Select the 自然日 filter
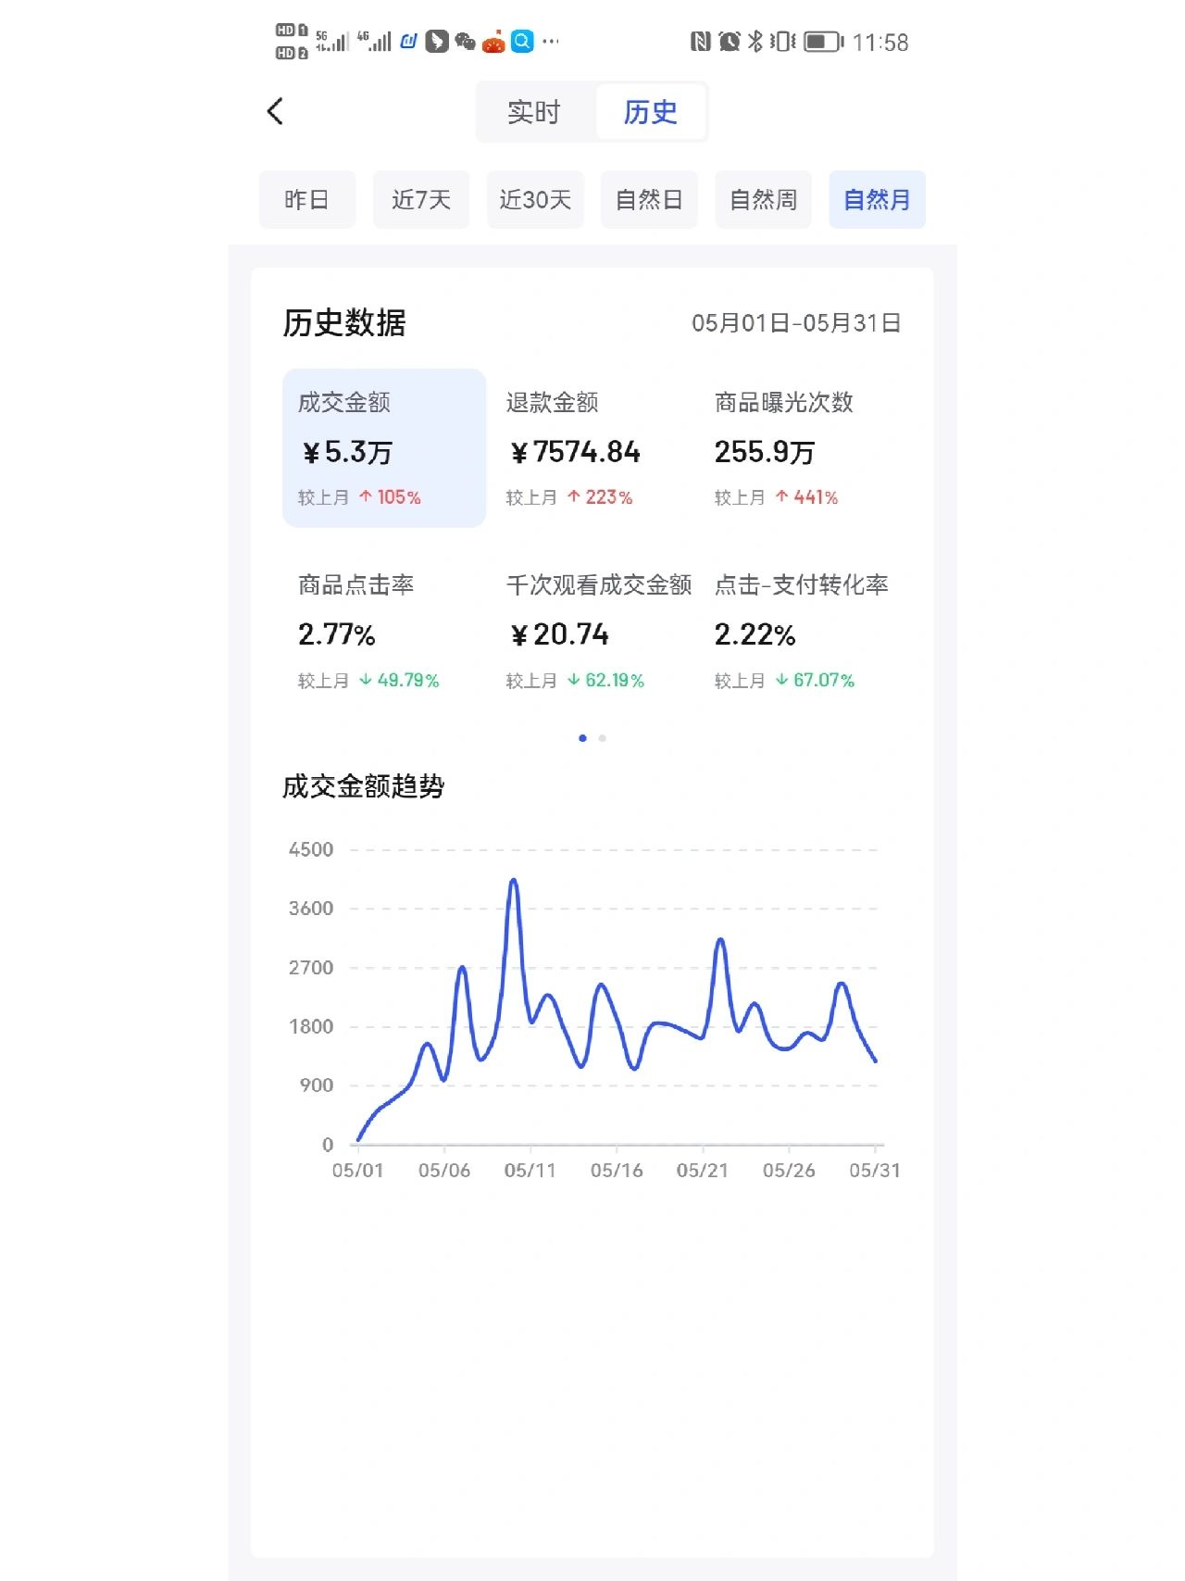The image size is (1185, 1581). point(649,199)
